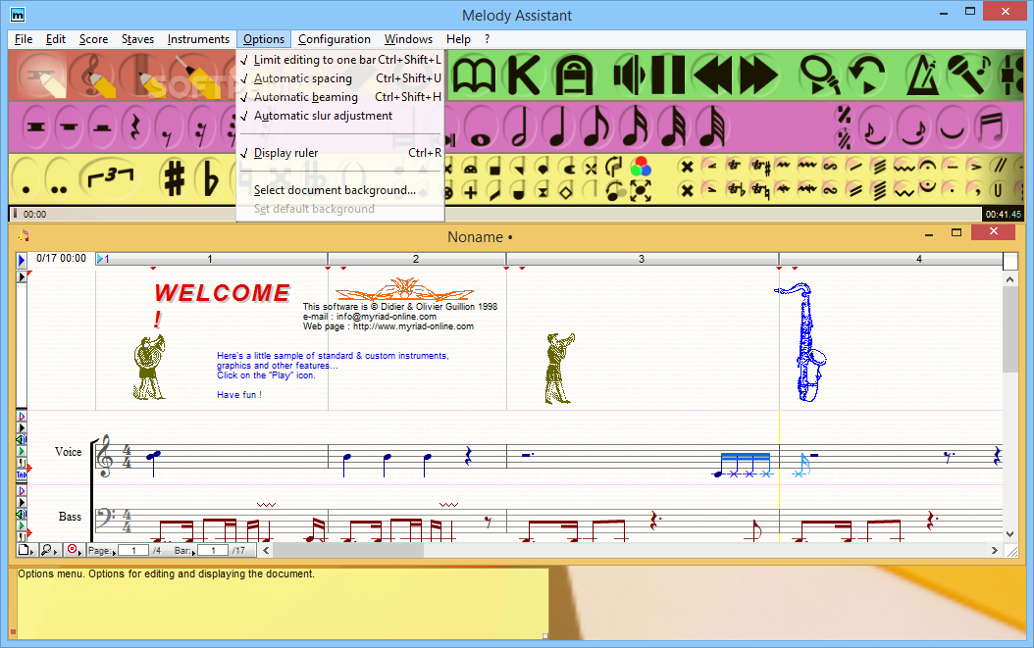Click the magnifier play icon
This screenshot has width=1034, height=648.
[x=819, y=75]
